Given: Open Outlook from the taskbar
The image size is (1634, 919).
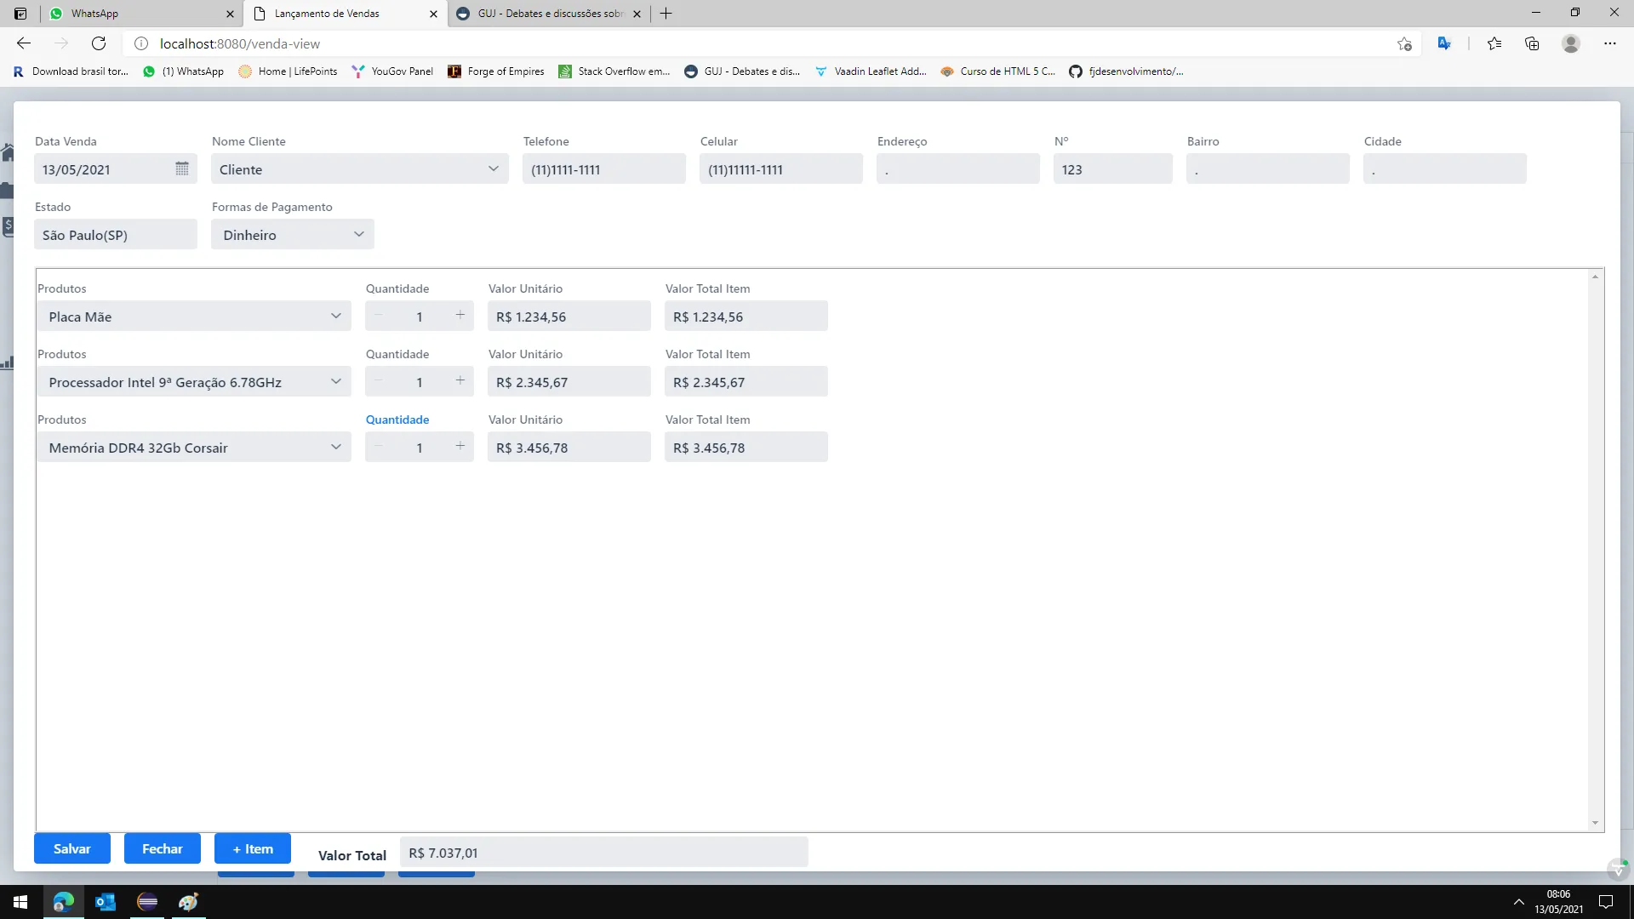Looking at the screenshot, I should pos(106,902).
